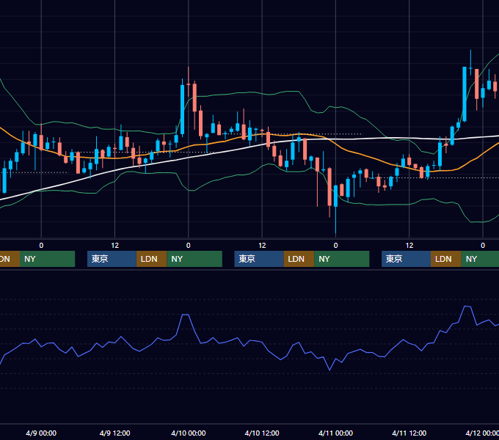Click the hour tick "12" for 4/10
The height and width of the screenshot is (440, 499).
262,246
